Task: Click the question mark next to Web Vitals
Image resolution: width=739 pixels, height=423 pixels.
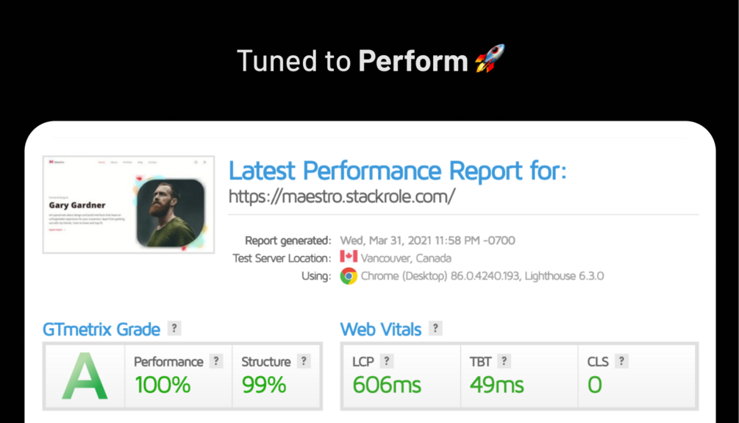Action: tap(435, 328)
